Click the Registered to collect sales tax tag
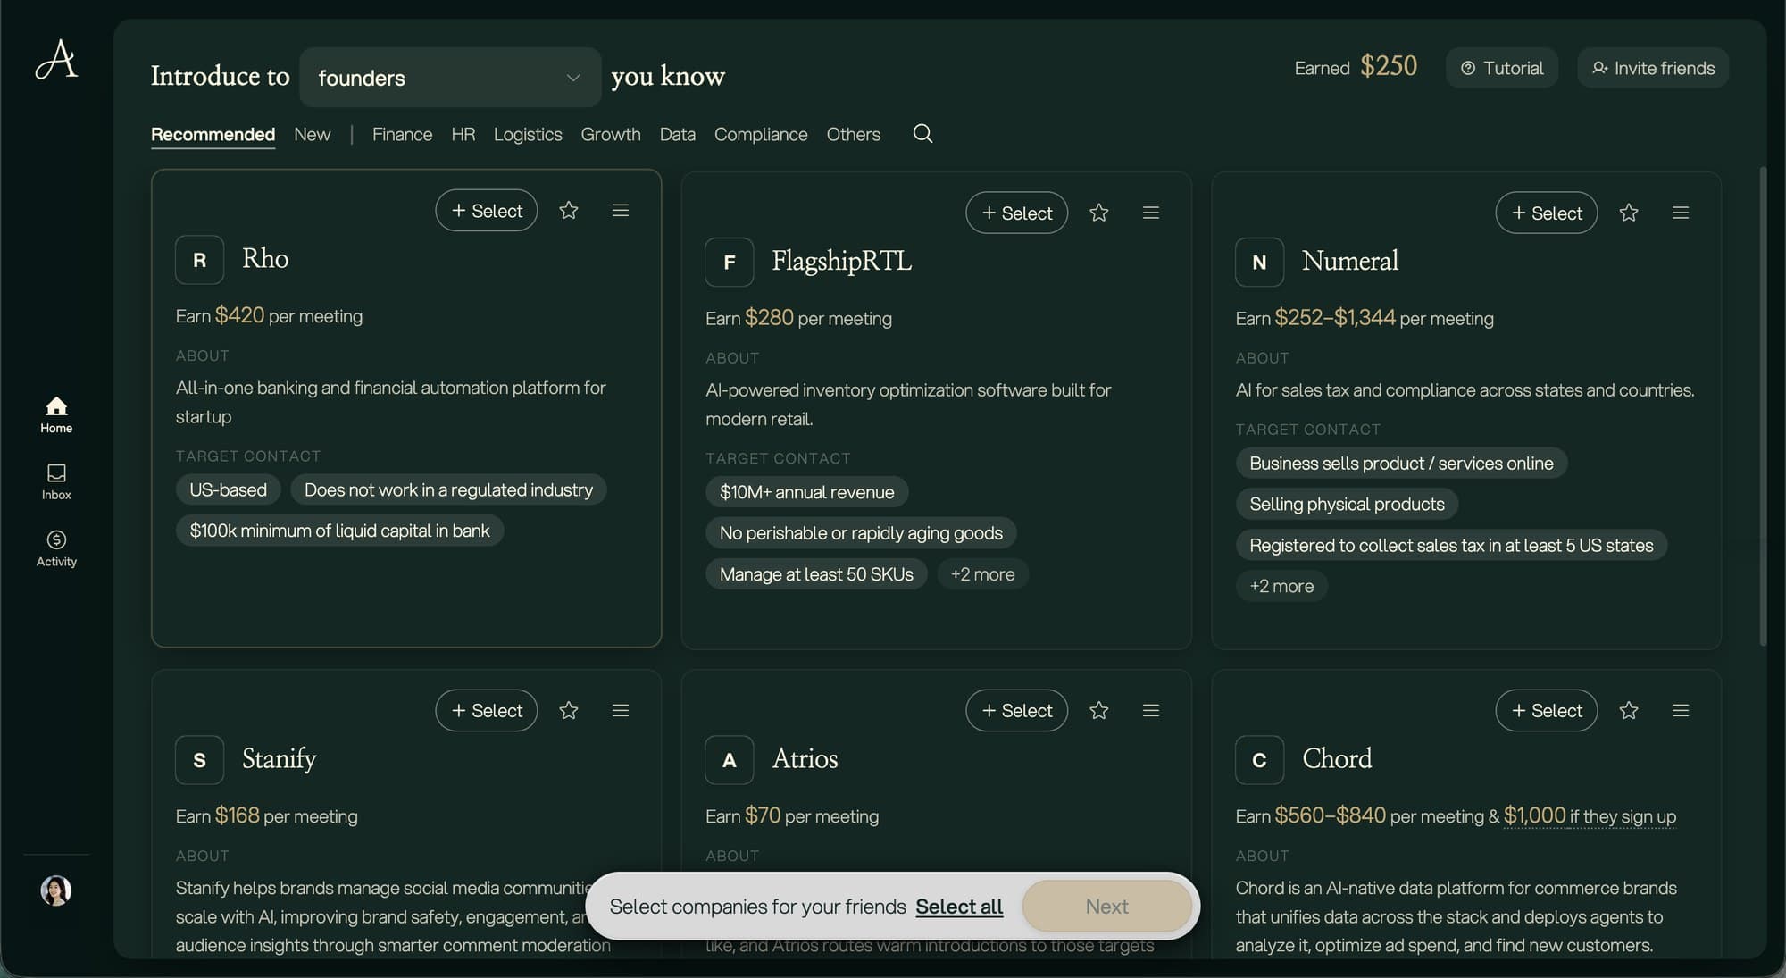 tap(1451, 546)
